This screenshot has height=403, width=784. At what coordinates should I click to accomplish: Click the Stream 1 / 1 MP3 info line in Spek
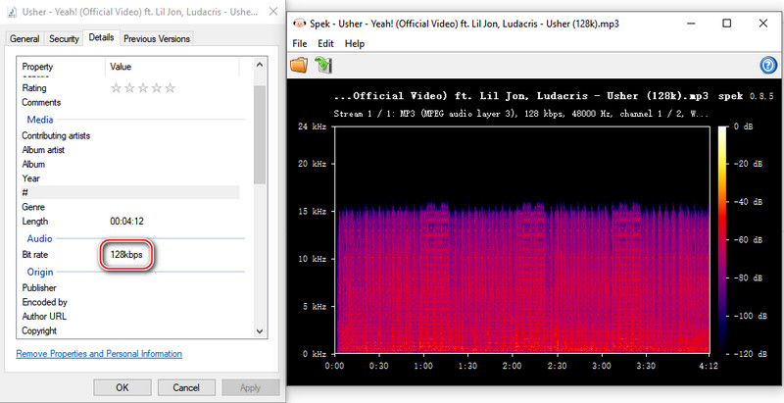pos(521,114)
